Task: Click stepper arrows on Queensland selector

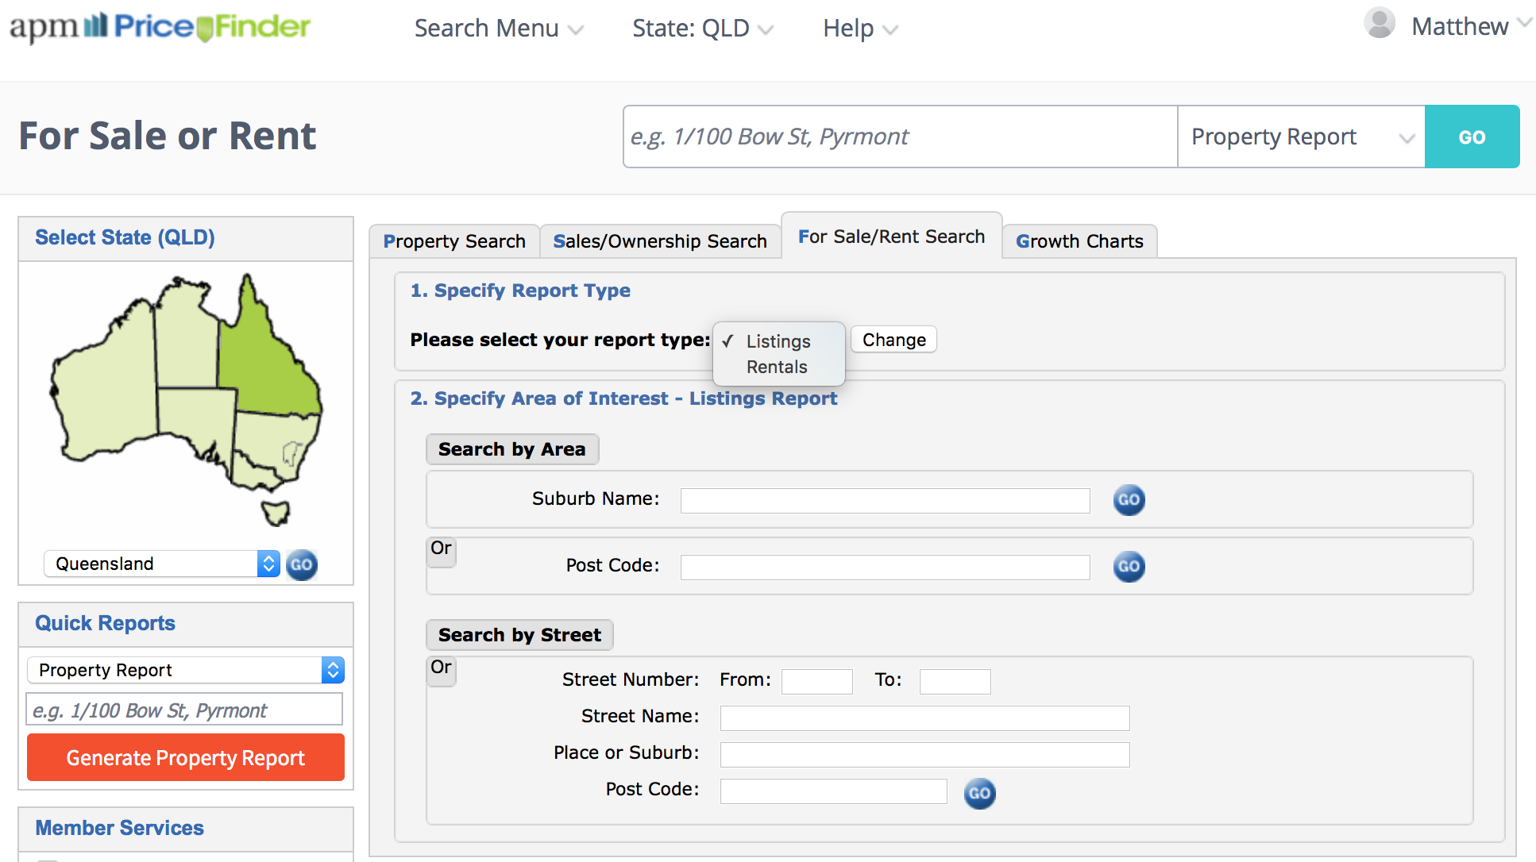Action: tap(268, 564)
